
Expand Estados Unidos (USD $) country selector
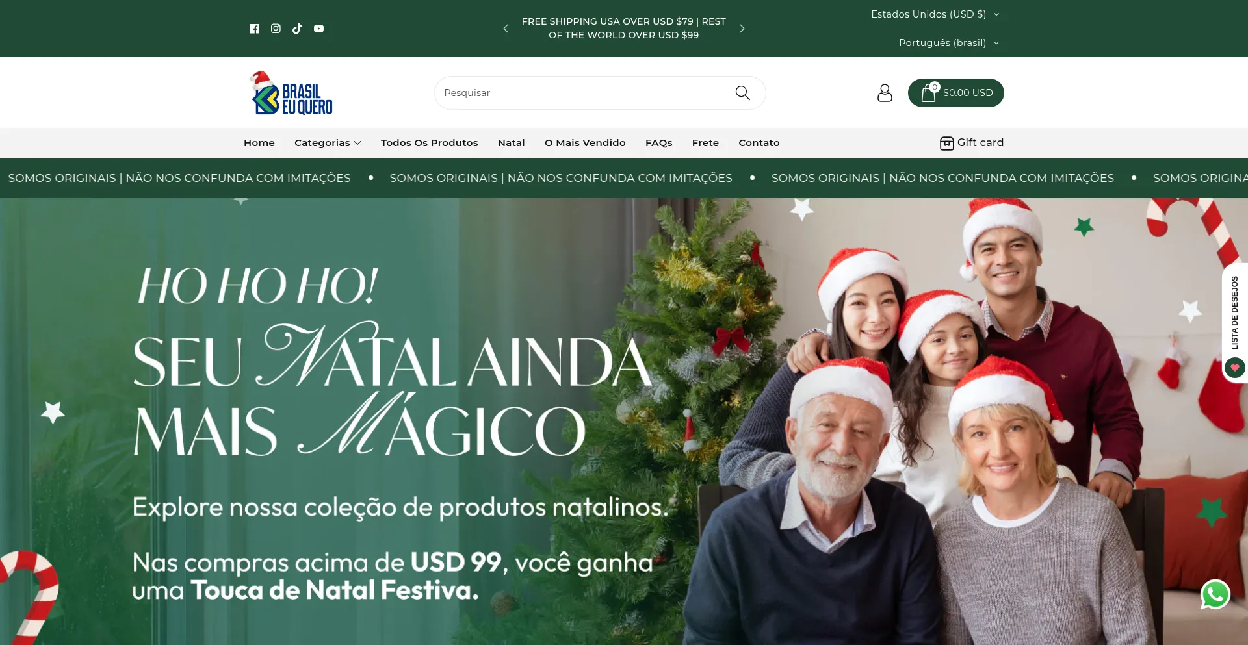pos(935,14)
